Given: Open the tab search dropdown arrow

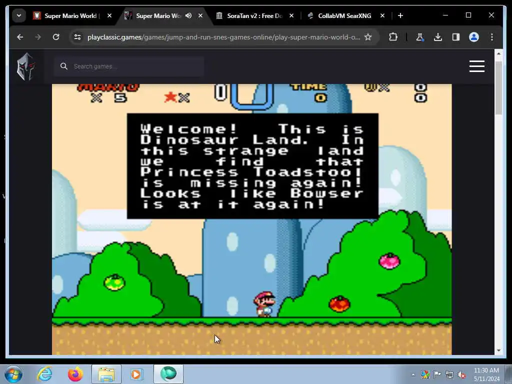Looking at the screenshot, I should click(x=19, y=15).
